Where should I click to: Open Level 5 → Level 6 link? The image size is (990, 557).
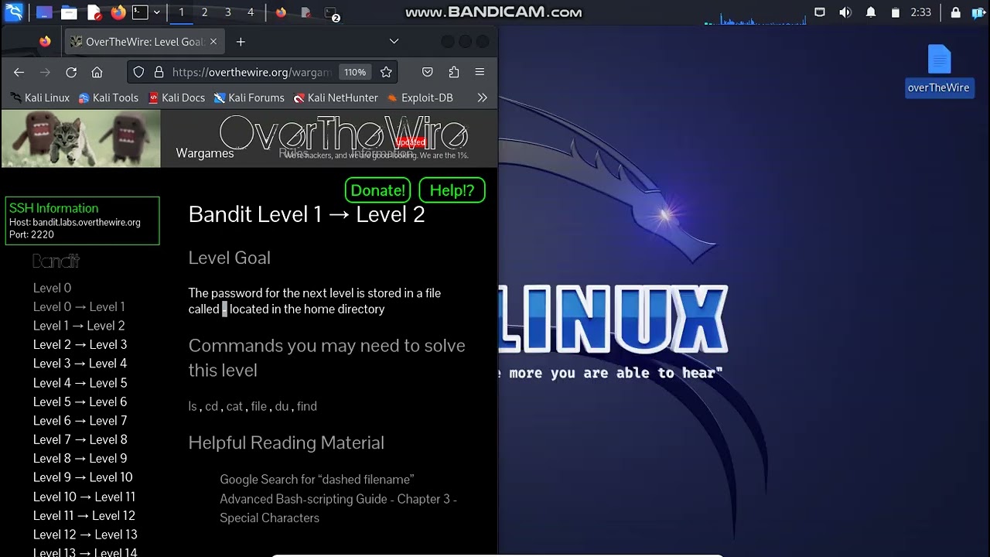80,402
